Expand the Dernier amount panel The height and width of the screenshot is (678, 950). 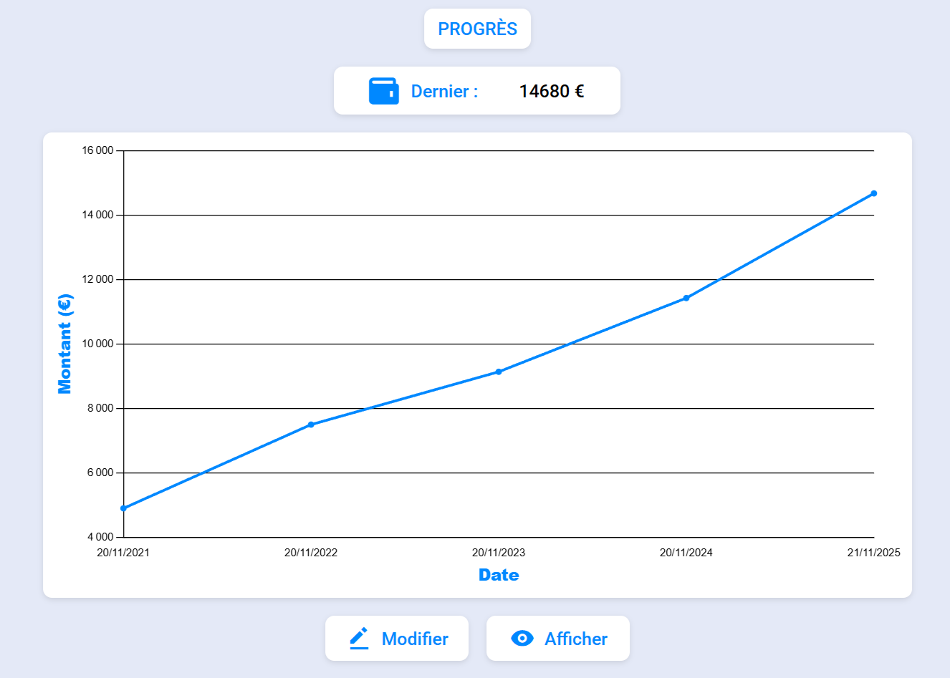[477, 91]
